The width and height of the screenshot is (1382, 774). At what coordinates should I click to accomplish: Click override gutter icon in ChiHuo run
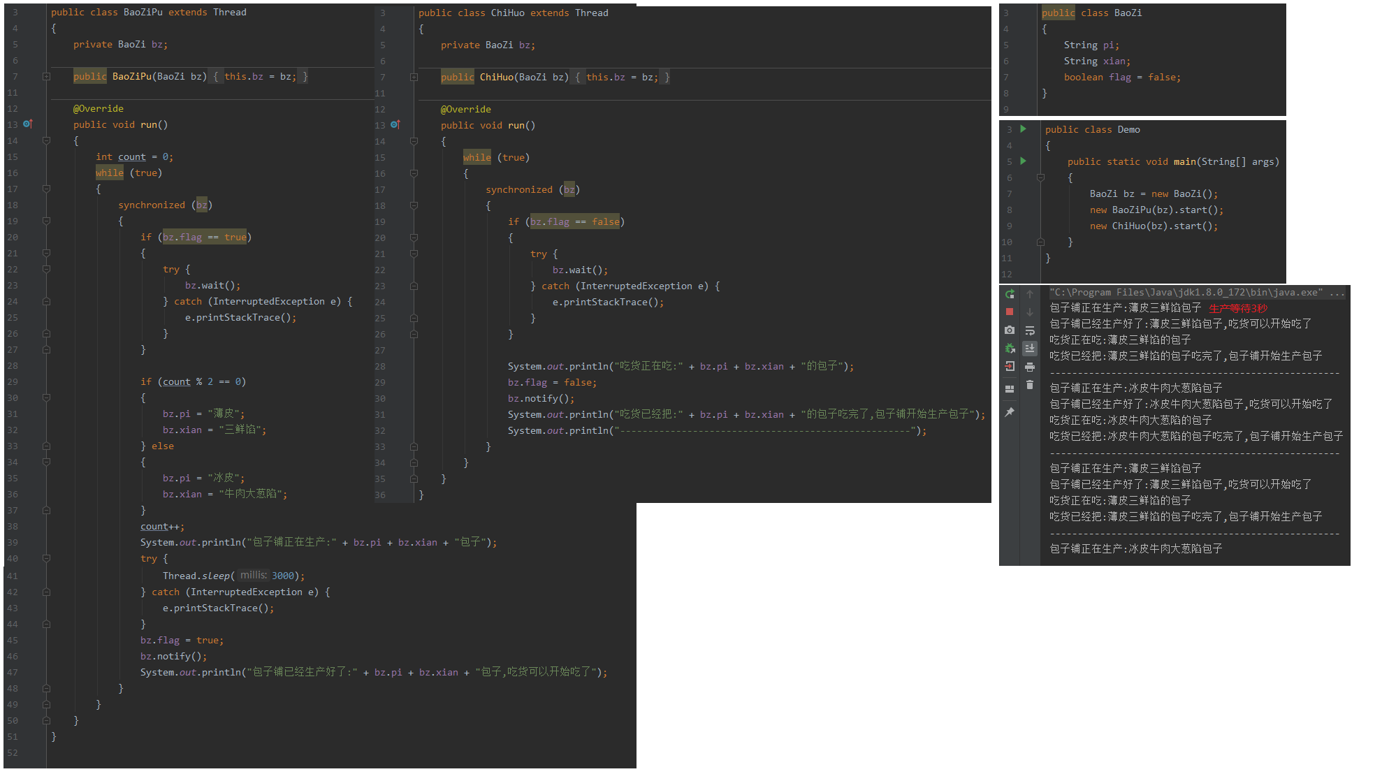point(395,125)
